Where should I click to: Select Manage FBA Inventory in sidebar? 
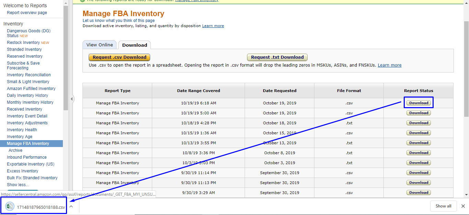pos(31,144)
